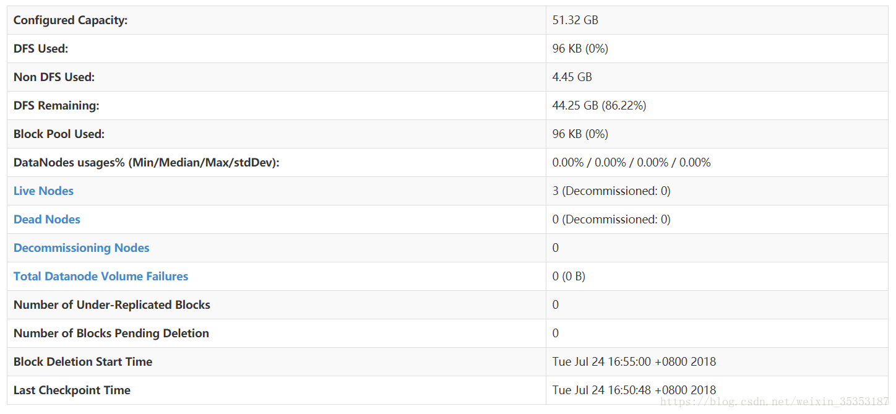Select the Non DFS Used label

[54, 77]
